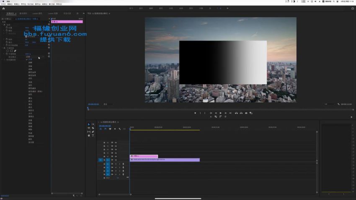
Task: Expand the Rotation property
Action: tap(4, 39)
